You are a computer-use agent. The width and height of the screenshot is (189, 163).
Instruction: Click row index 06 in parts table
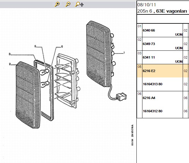[x=139, y=94]
